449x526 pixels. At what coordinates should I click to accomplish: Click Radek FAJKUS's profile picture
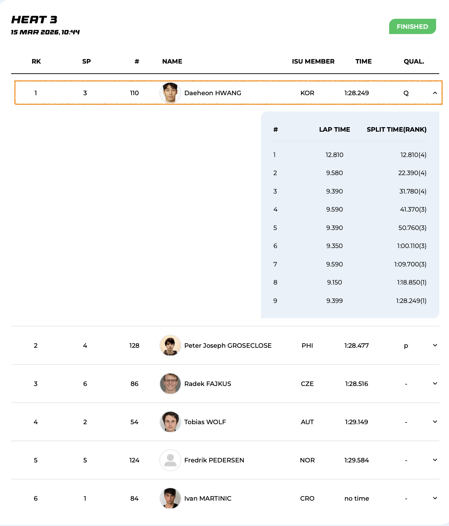170,384
